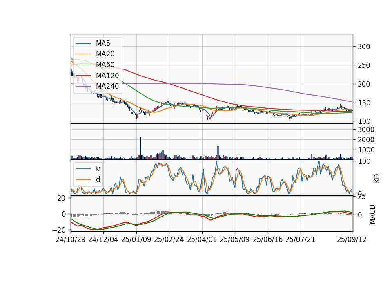This screenshot has width=392, height=282.
Task: Click the -20 MACD left axis tick
Action: pos(59,230)
